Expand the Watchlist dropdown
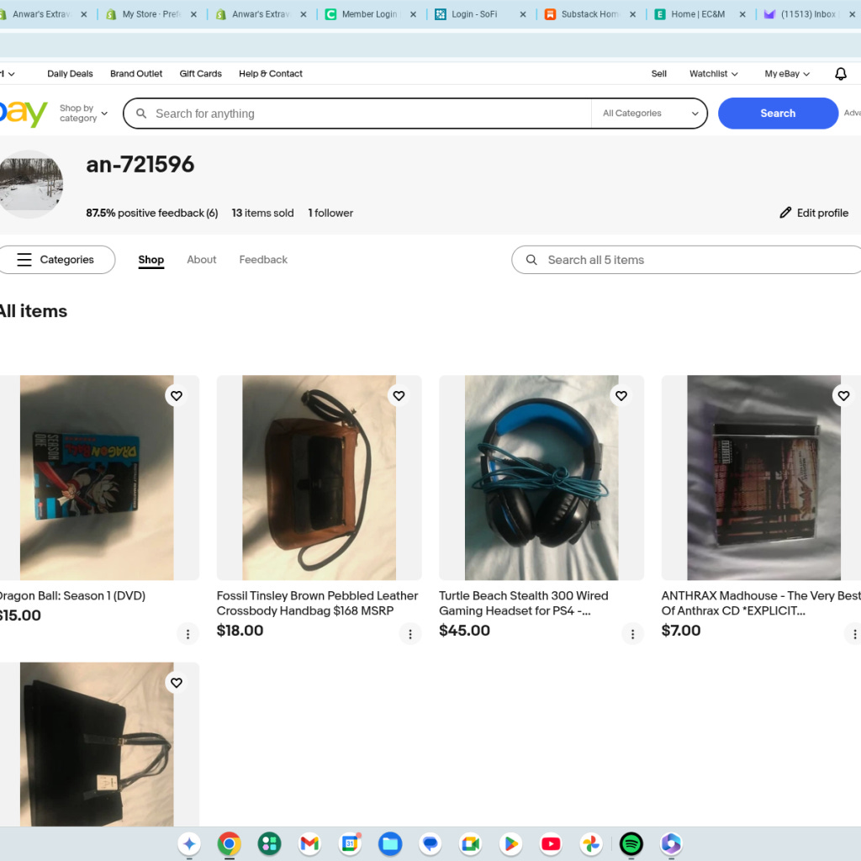The height and width of the screenshot is (861, 861). (x=713, y=74)
